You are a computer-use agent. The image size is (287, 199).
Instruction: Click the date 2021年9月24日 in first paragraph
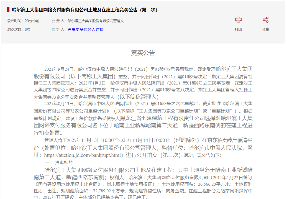click(59, 69)
